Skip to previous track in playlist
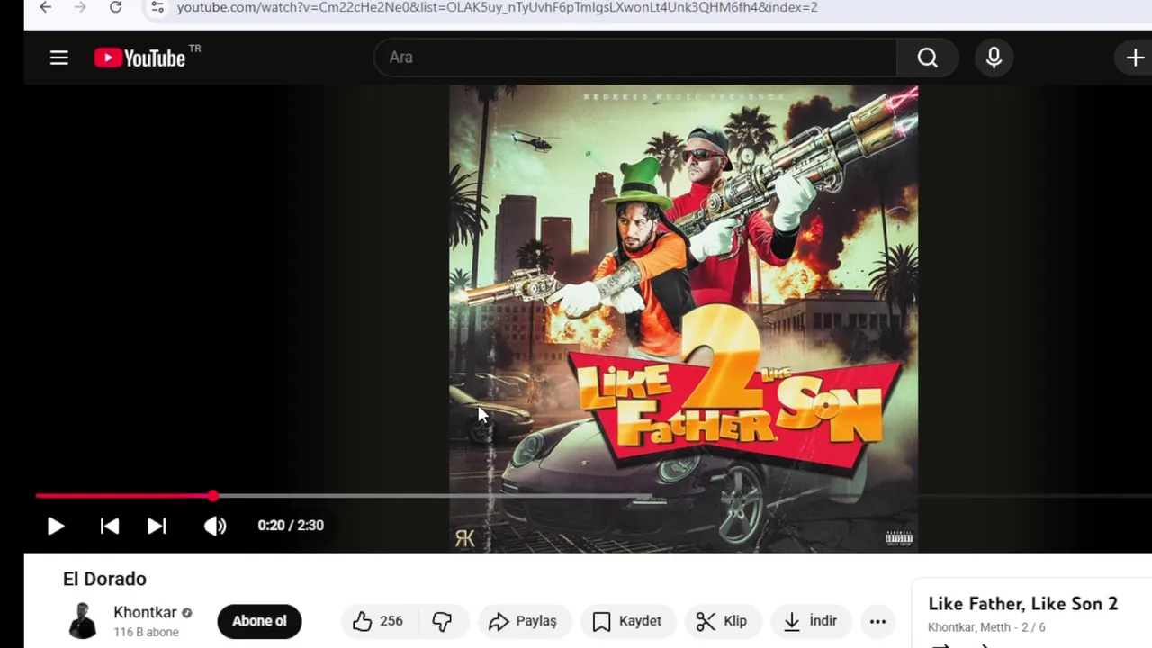1152x648 pixels. pos(110,526)
